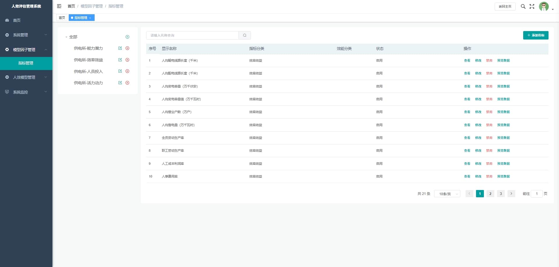Expand the 系统管理 sidebar menu
This screenshot has width=559, height=267.
tap(26, 35)
